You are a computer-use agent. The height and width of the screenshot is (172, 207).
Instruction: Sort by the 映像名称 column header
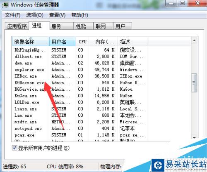[31, 42]
